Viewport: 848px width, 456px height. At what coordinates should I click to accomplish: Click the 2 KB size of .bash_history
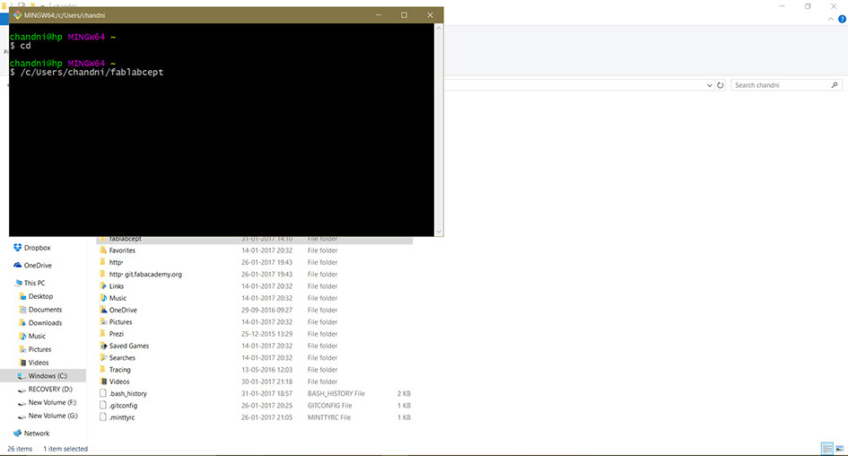coord(404,393)
